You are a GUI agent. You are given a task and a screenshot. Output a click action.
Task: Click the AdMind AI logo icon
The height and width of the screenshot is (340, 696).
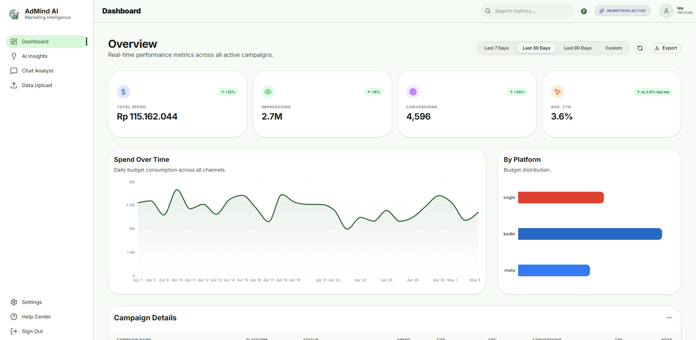pyautogui.click(x=14, y=14)
